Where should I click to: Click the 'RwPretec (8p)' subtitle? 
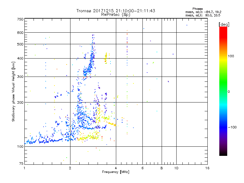click(x=116, y=15)
